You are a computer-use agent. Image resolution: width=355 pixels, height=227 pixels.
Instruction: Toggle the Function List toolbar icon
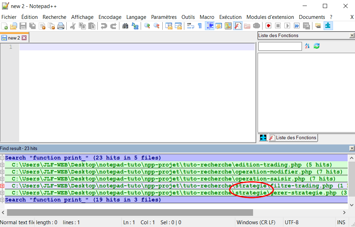pos(238,26)
